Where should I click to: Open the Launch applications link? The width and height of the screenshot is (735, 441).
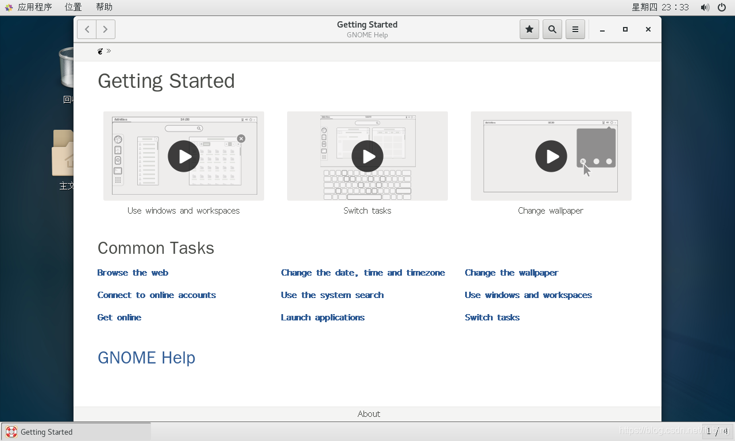(323, 318)
